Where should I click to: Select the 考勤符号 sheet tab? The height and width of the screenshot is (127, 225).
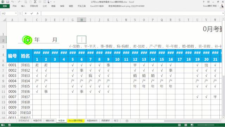click(x=37, y=121)
